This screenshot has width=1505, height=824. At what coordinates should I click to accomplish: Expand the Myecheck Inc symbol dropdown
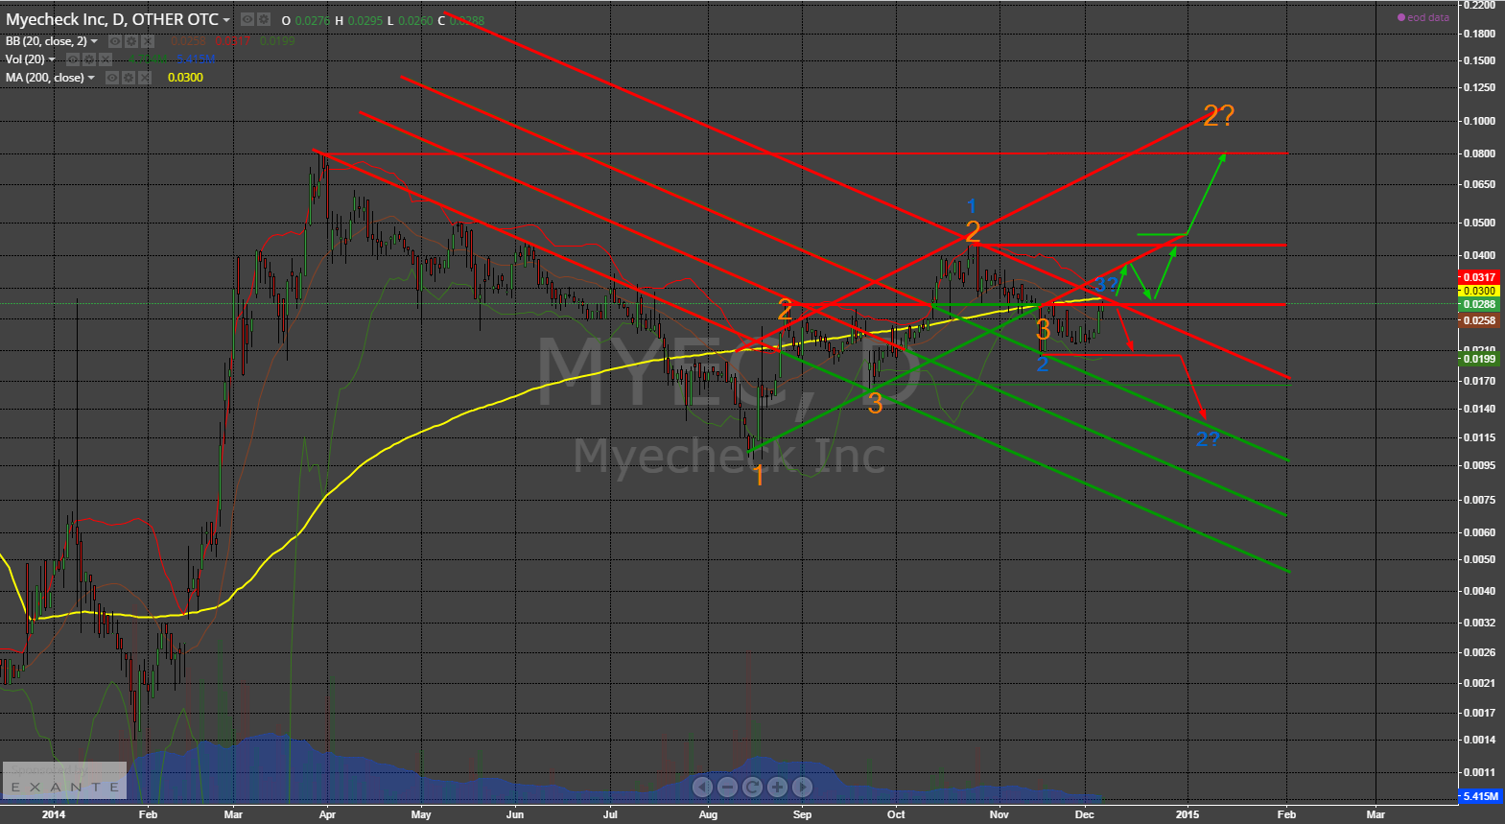coord(226,20)
